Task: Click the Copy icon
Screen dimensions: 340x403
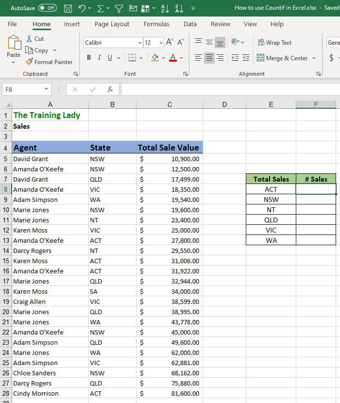Action: [29, 50]
